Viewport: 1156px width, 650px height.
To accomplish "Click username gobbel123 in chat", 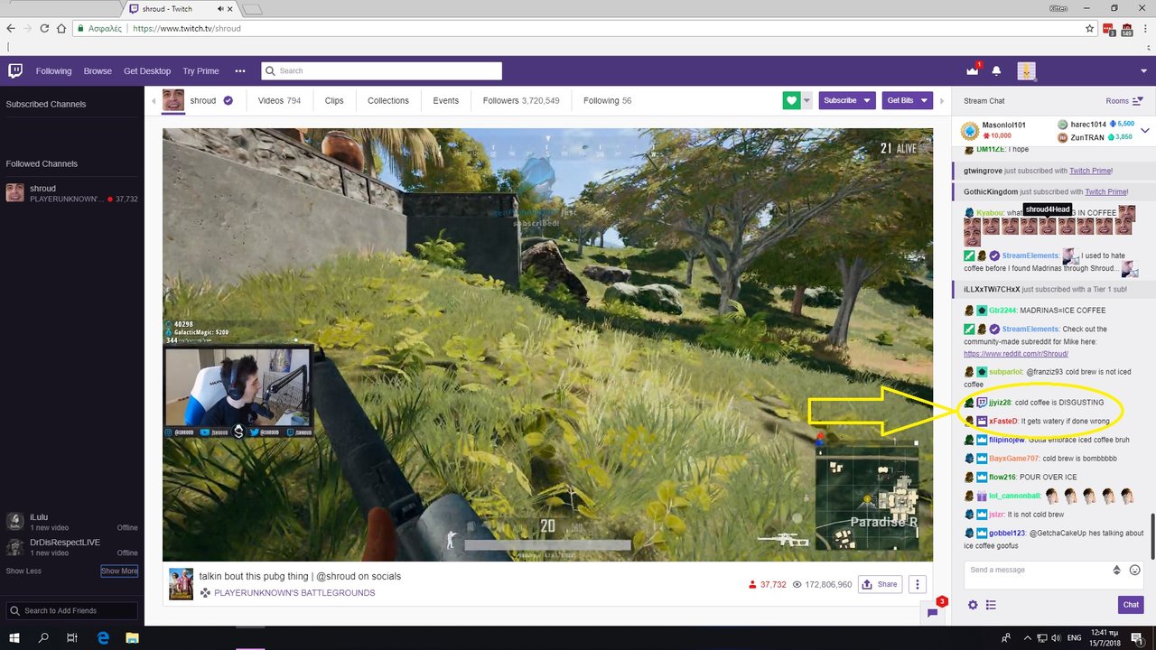I will [x=1007, y=534].
